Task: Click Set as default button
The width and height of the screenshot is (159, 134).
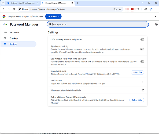Action: [53, 16]
